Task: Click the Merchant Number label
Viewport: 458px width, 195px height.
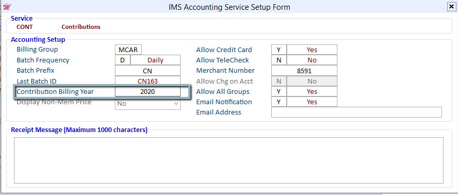Action: (x=226, y=71)
